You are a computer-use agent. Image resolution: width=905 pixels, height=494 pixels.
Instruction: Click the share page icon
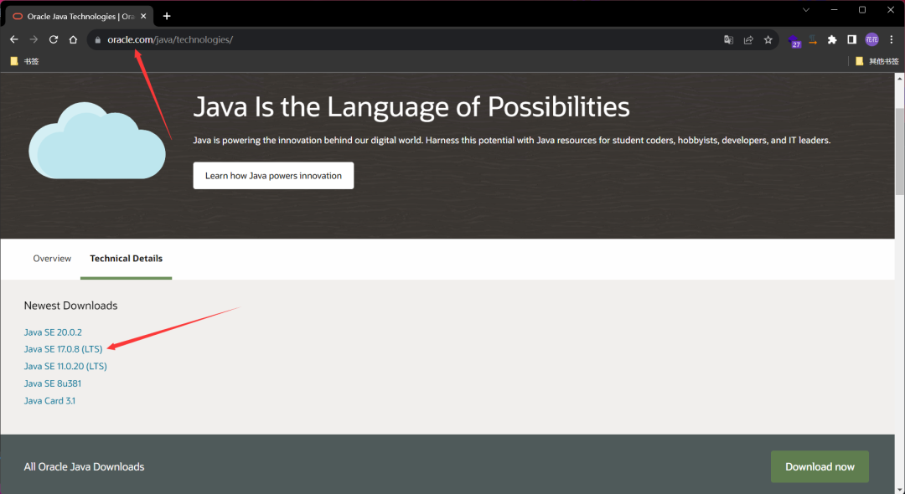tap(748, 40)
